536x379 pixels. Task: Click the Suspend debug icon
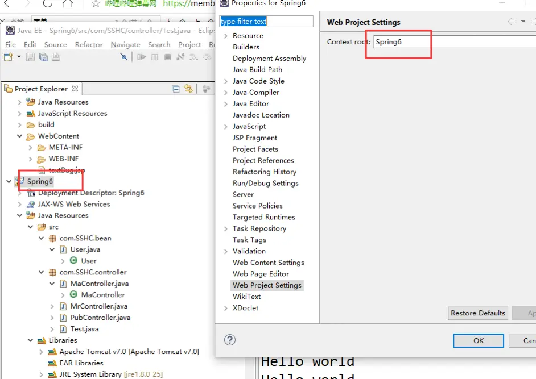pos(155,57)
